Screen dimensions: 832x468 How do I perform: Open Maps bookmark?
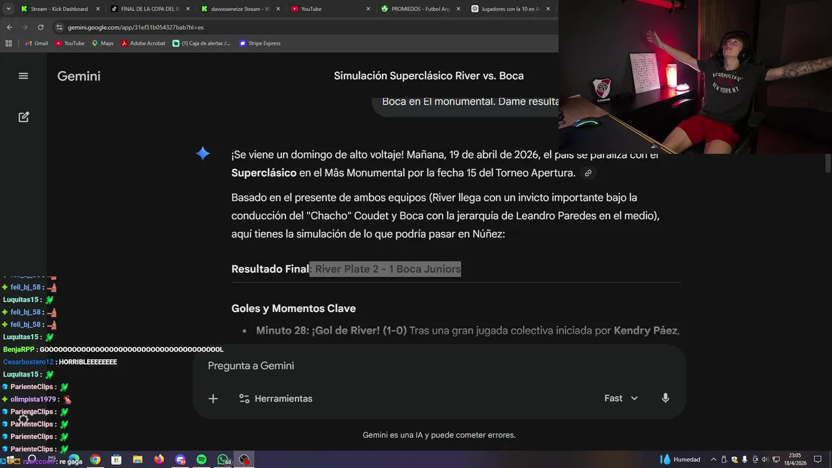(x=102, y=44)
